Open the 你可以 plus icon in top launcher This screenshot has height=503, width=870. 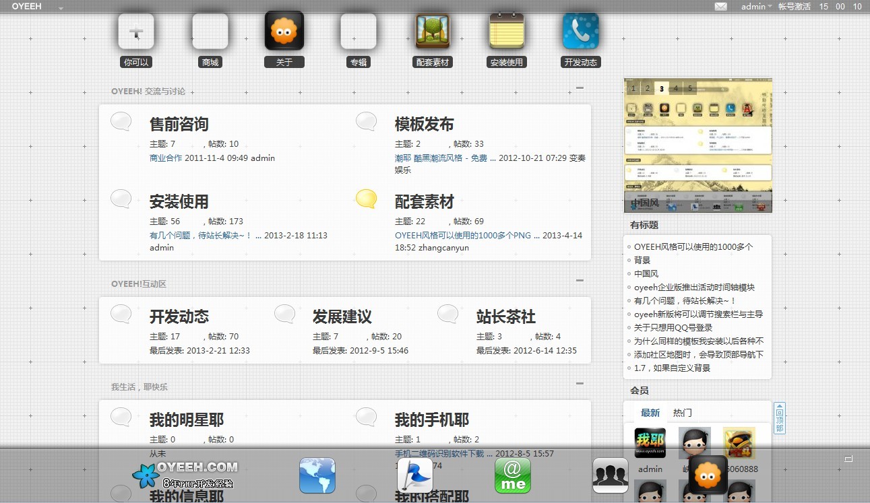[136, 32]
